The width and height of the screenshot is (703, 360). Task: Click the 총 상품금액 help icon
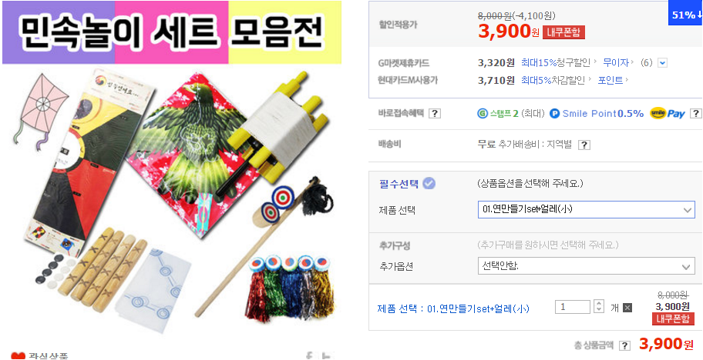coord(624,345)
